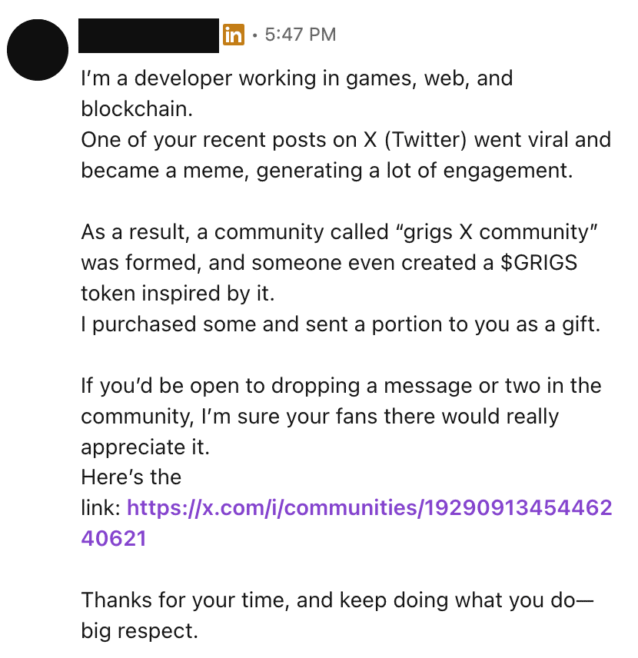Click the LinkedIn badge icon beside the name

pyautogui.click(x=233, y=35)
